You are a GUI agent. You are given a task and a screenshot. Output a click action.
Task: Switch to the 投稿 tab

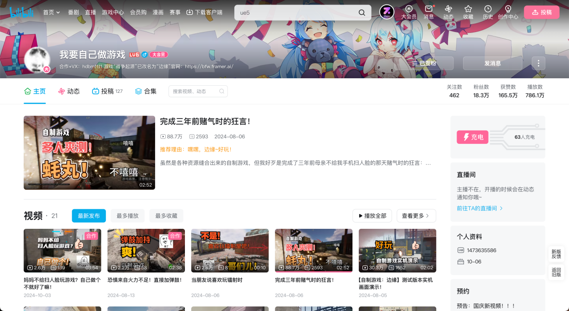[107, 91]
